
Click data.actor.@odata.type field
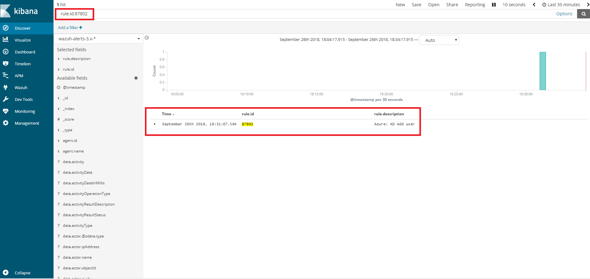83,236
